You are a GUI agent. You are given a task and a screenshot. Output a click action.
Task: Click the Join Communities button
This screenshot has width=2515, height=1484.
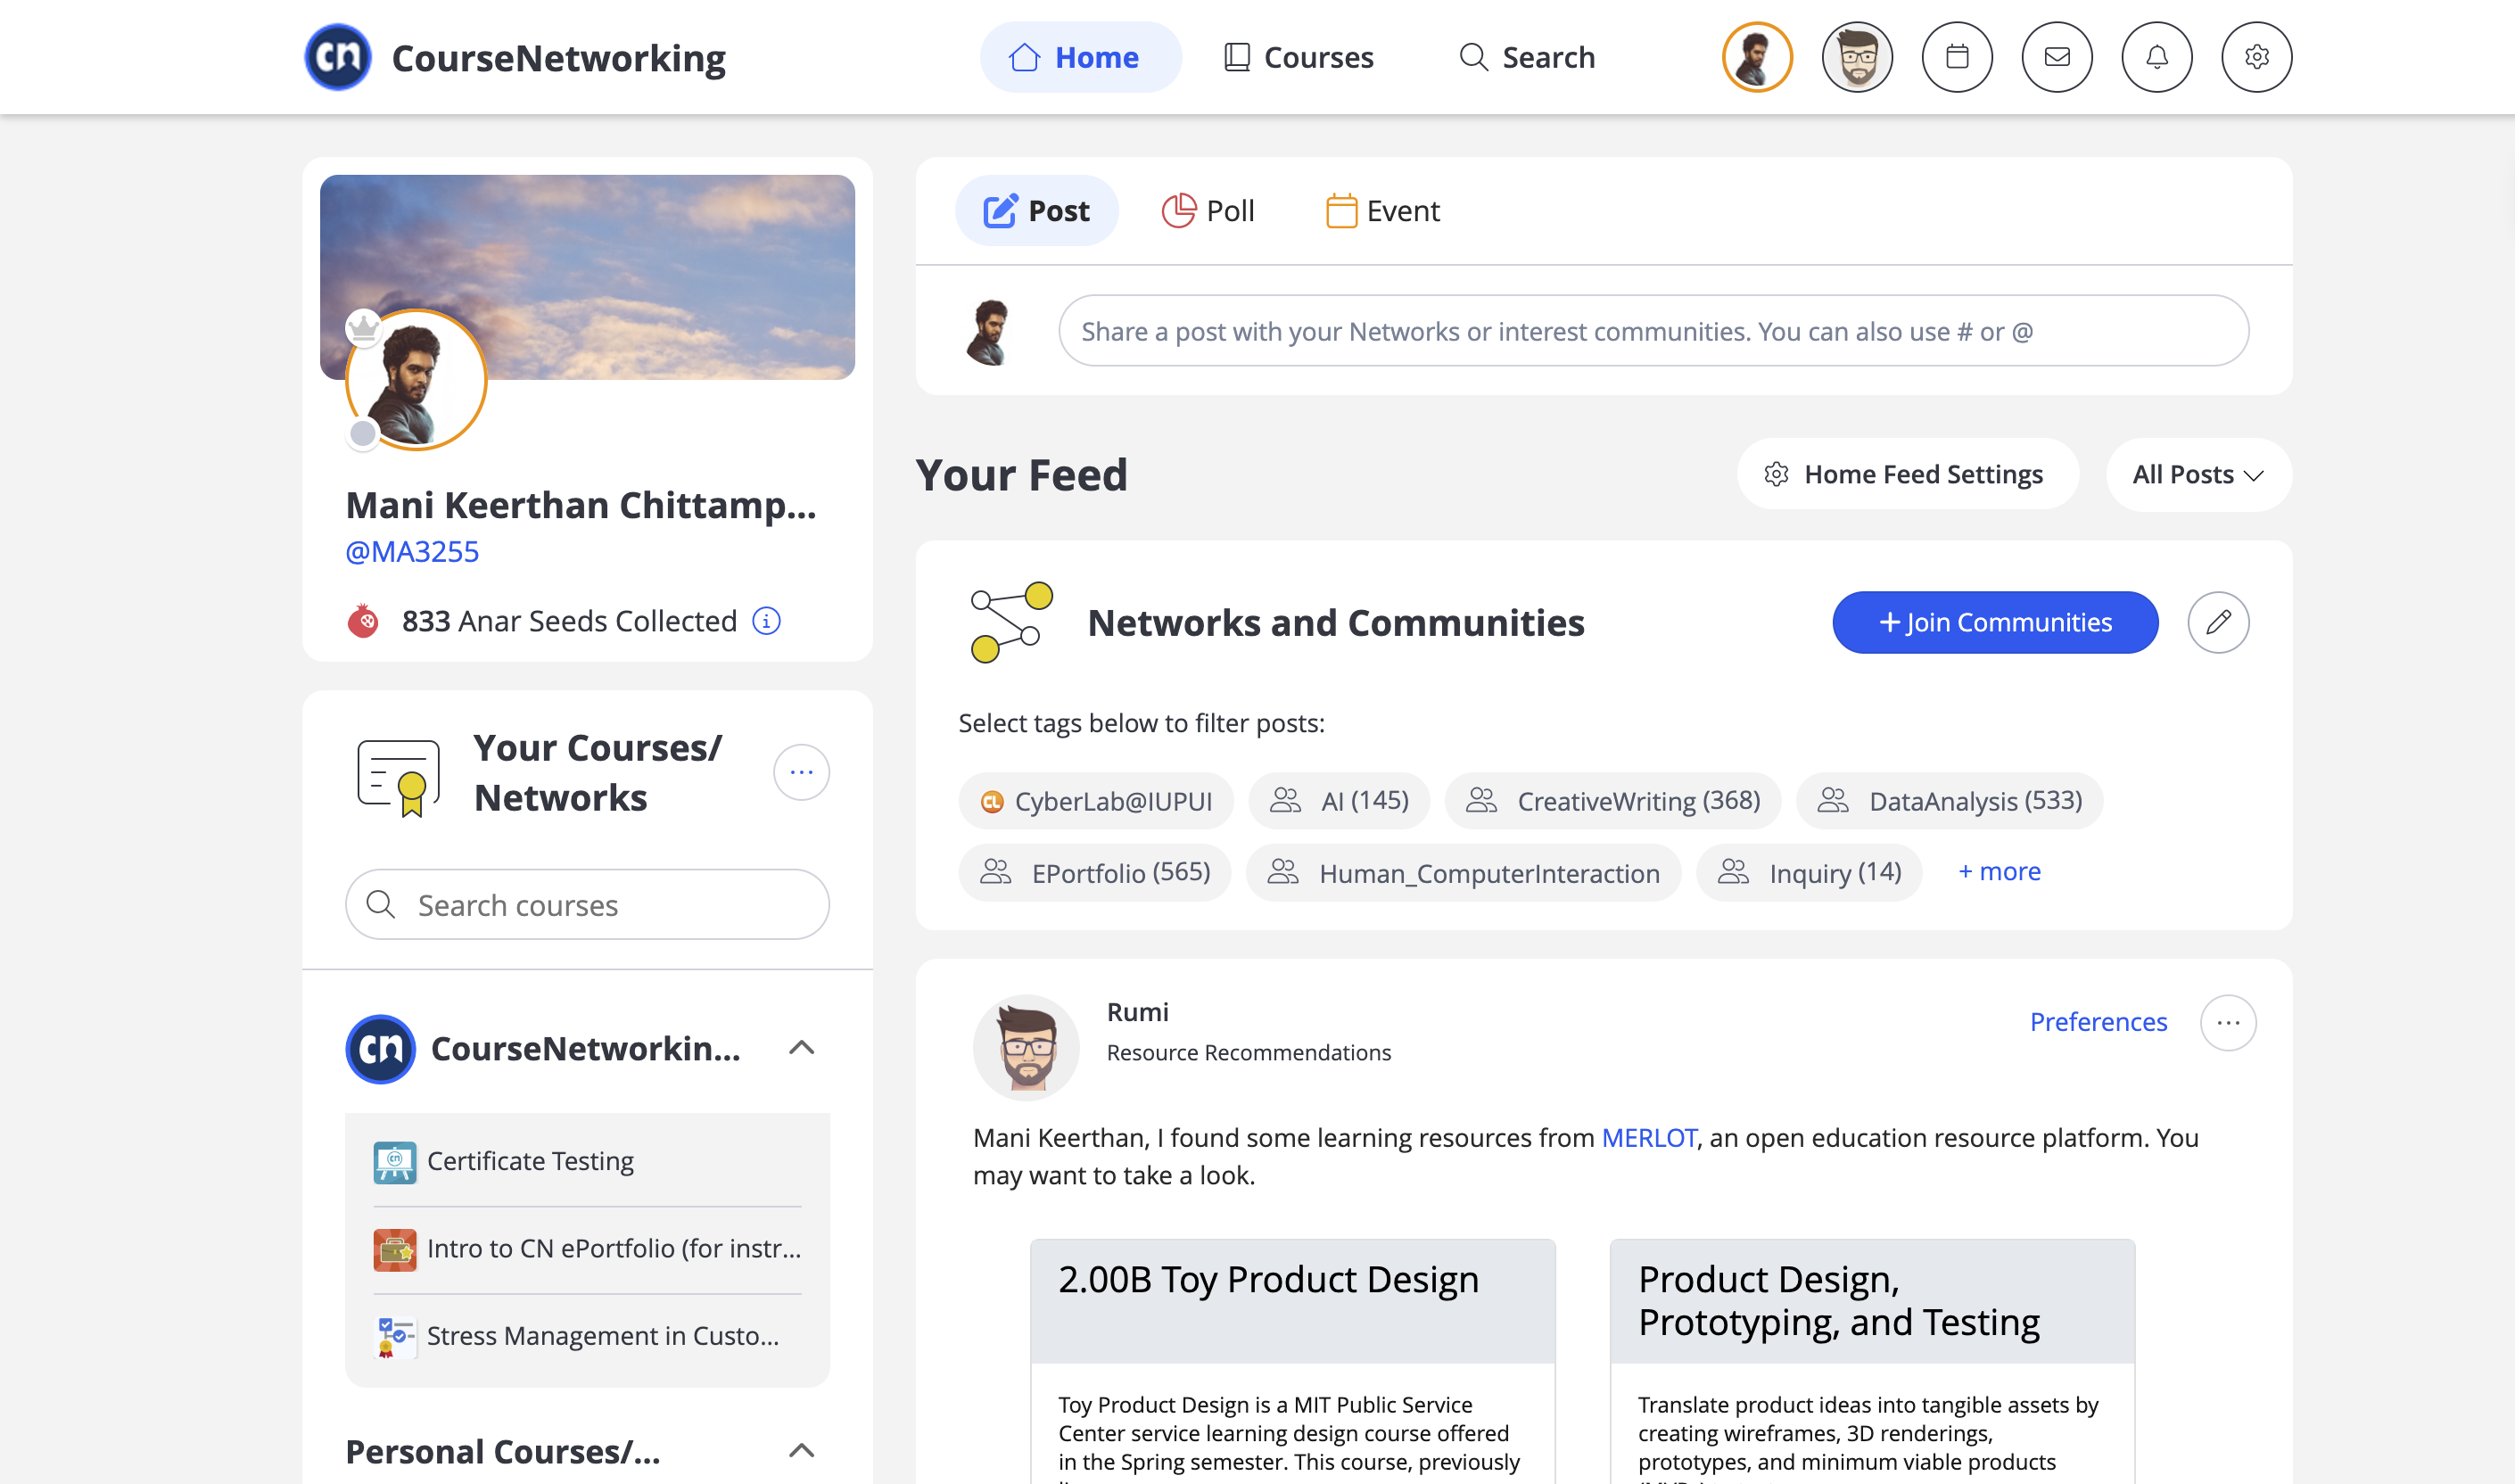tap(1996, 622)
